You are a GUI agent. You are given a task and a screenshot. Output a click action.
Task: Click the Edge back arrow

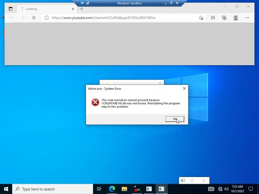coord(12,18)
